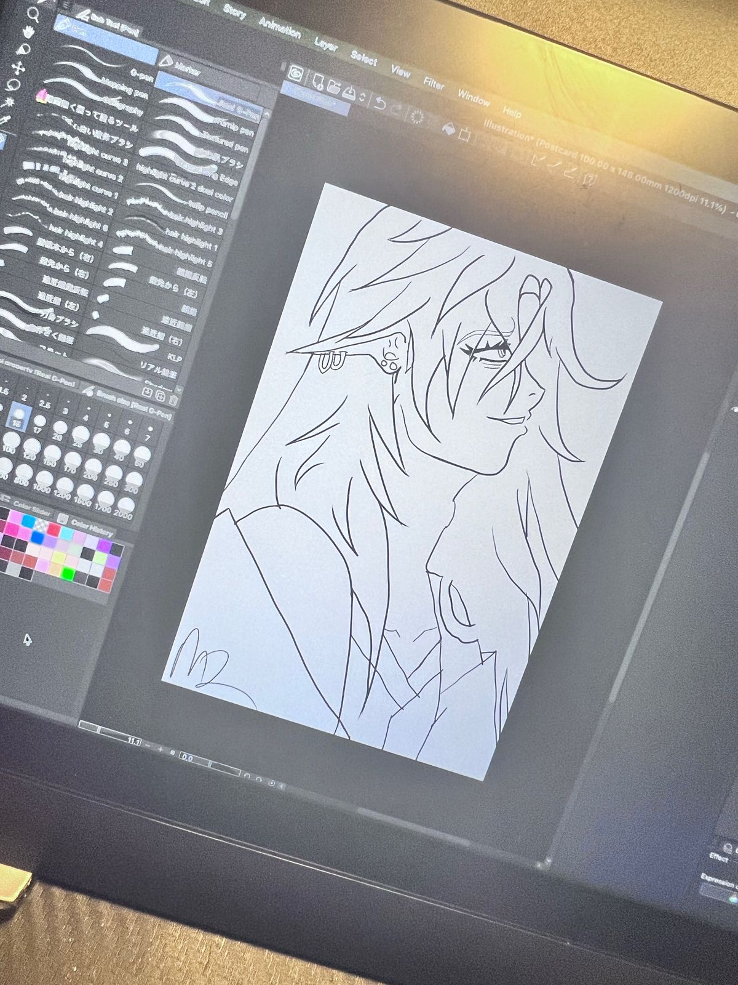
Task: Select the hair highlight 1 brush
Action: 167,229
